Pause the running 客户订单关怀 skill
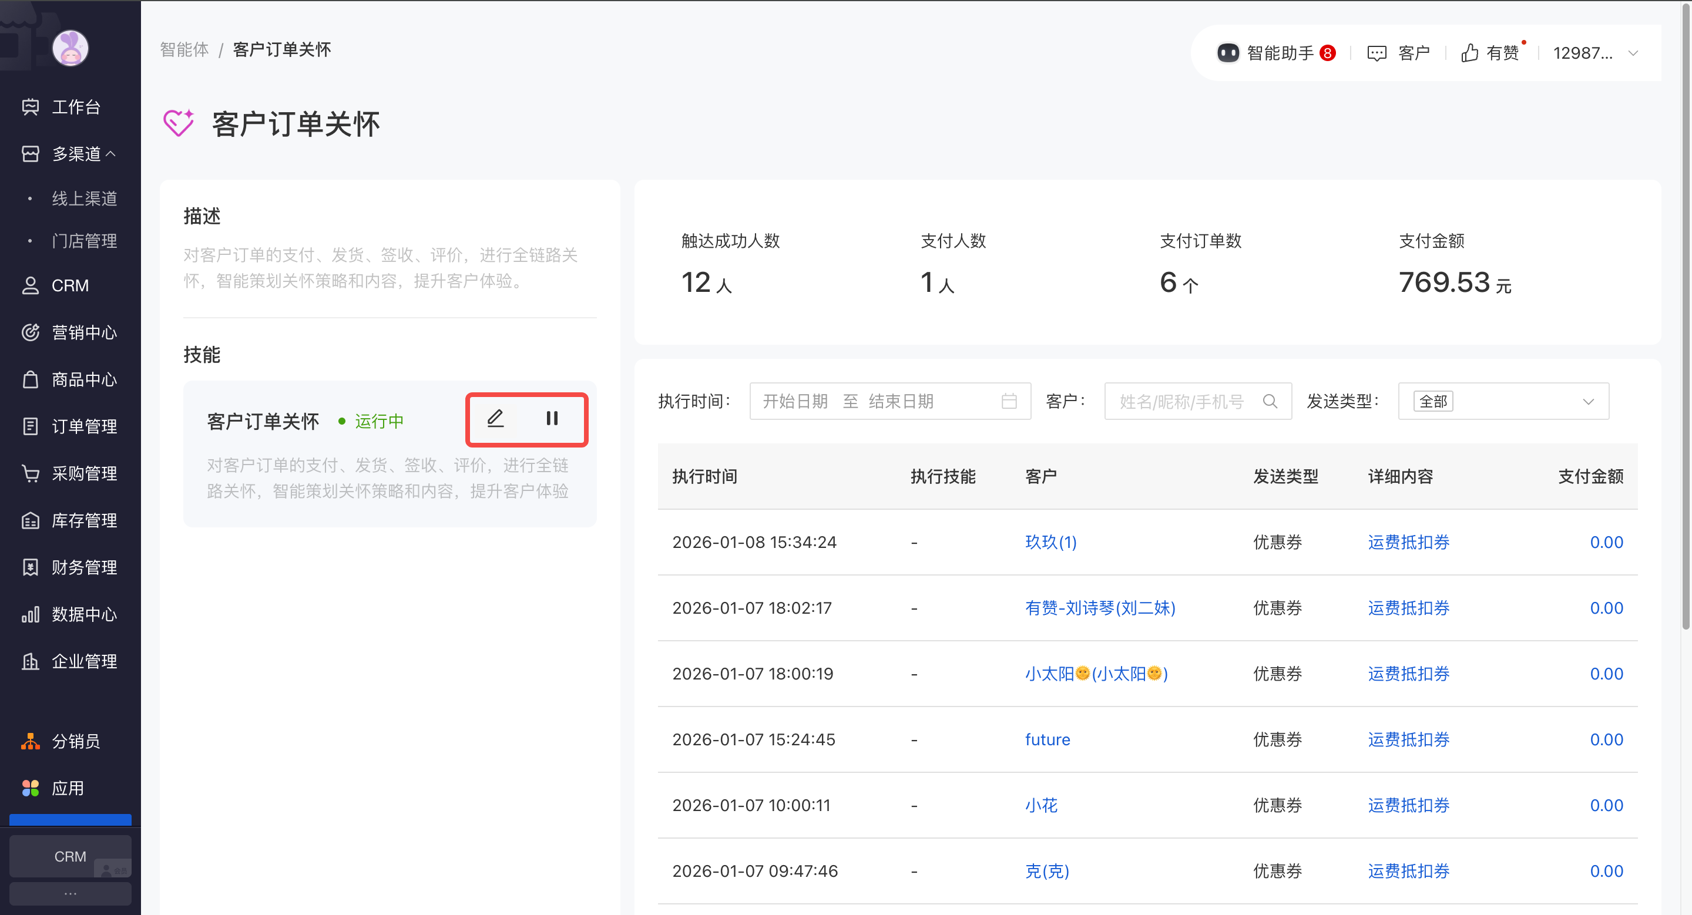The height and width of the screenshot is (915, 1692). tap(552, 419)
